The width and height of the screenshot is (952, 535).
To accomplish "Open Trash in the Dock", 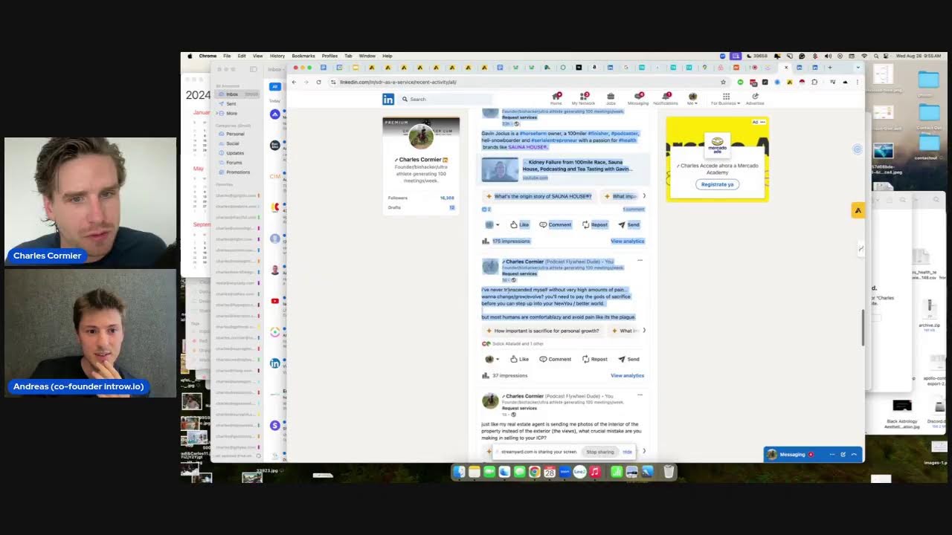I will click(x=669, y=472).
